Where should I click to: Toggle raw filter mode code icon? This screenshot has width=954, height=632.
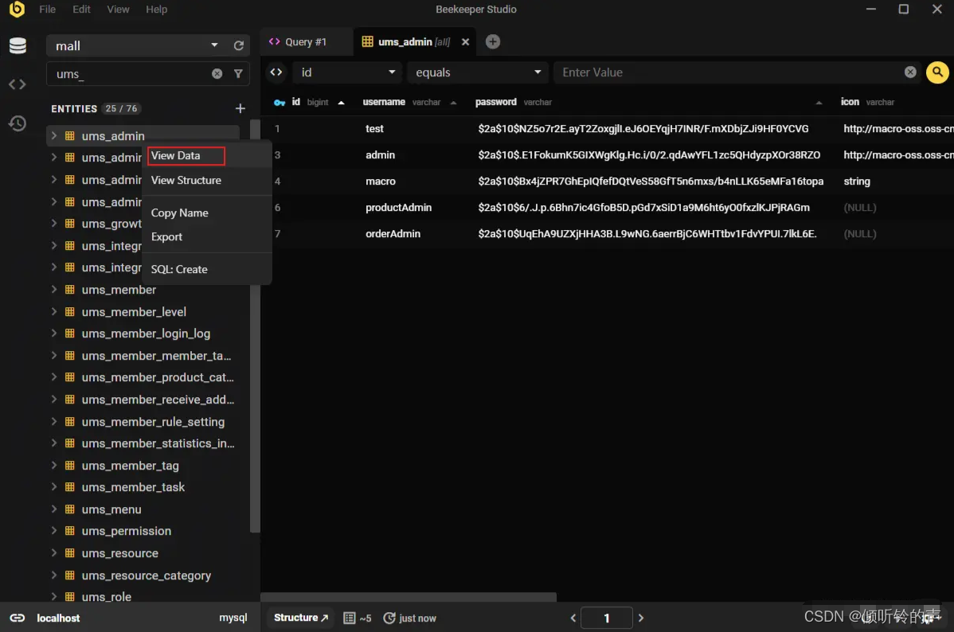276,72
